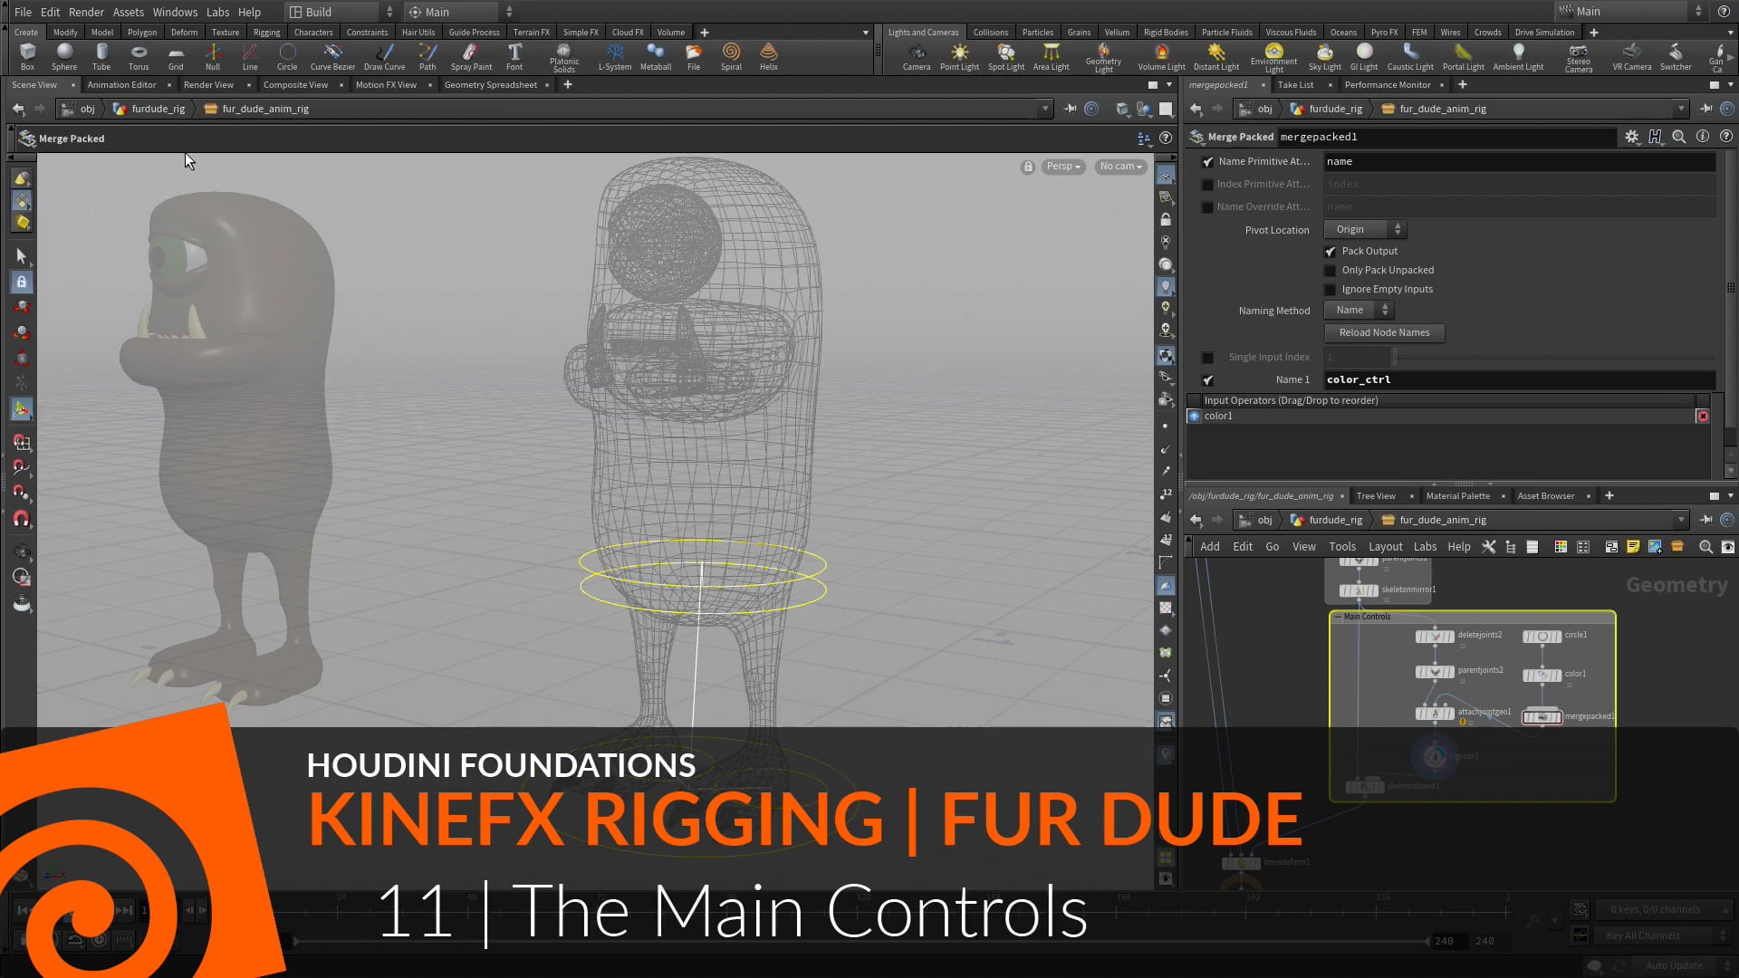Create a Point Light from the shelf
This screenshot has width=1739, height=978.
958,57
